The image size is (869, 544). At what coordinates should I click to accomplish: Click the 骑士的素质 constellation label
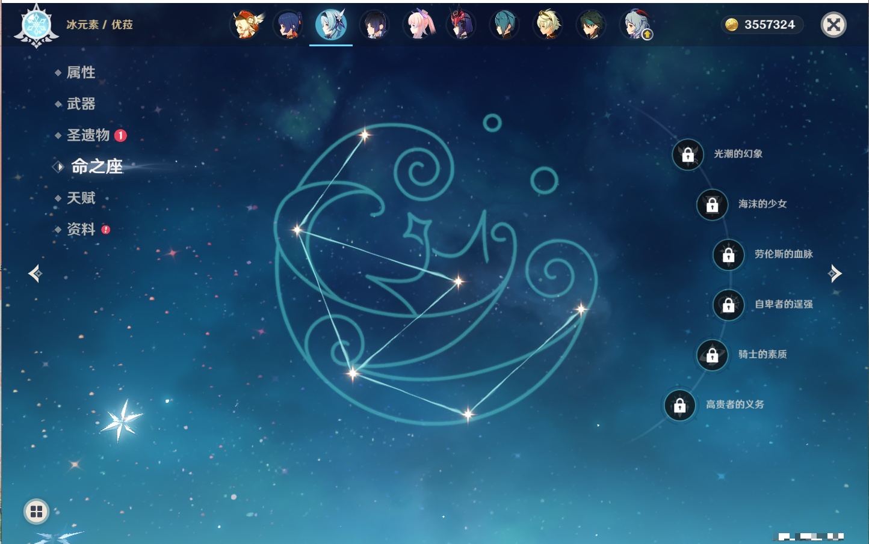[x=762, y=354]
